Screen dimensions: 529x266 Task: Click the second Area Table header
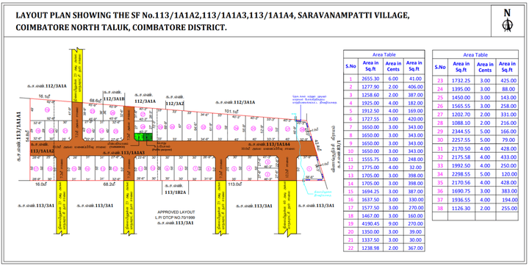click(475, 54)
